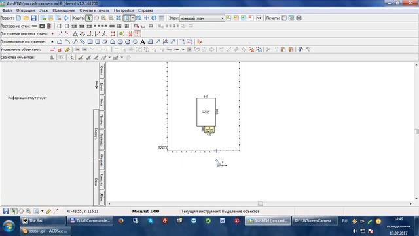This screenshot has height=236, width=419.
Task: Select the red square anchor points tool
Action: pyautogui.click(x=113, y=33)
